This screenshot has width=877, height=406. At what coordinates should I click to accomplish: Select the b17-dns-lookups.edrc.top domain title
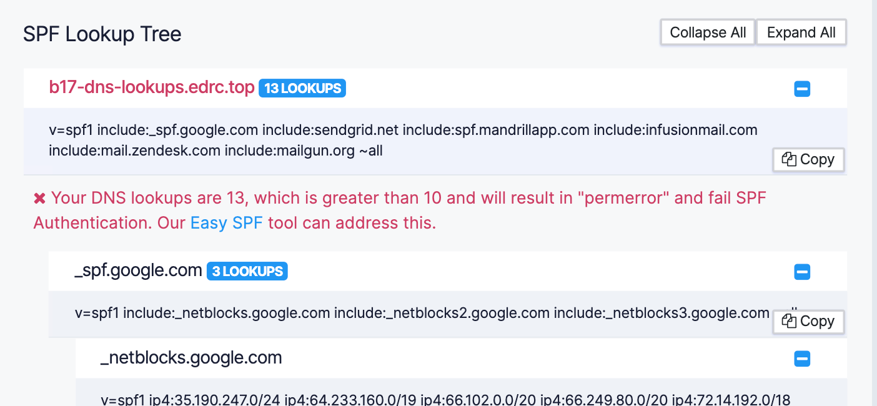click(x=152, y=87)
